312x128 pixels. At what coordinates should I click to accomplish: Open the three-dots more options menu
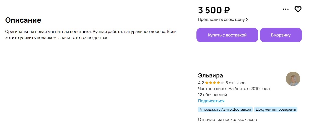pyautogui.click(x=286, y=9)
